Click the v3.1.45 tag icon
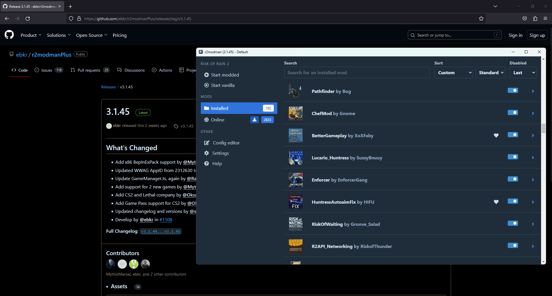 [x=176, y=126]
